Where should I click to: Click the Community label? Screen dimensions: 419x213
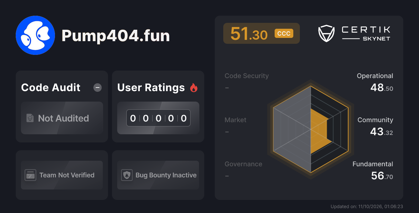375,120
